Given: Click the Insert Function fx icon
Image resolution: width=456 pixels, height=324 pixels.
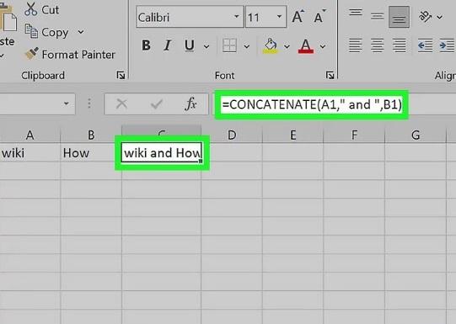Looking at the screenshot, I should 190,104.
